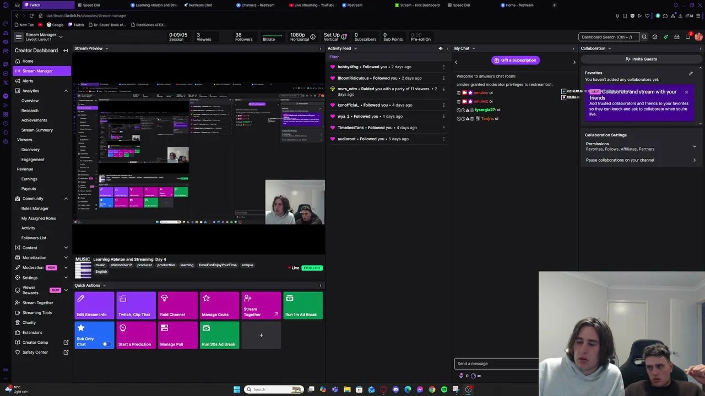This screenshot has width=705, height=396.
Task: Open Activity Feed panel options menu
Action: [x=447, y=48]
